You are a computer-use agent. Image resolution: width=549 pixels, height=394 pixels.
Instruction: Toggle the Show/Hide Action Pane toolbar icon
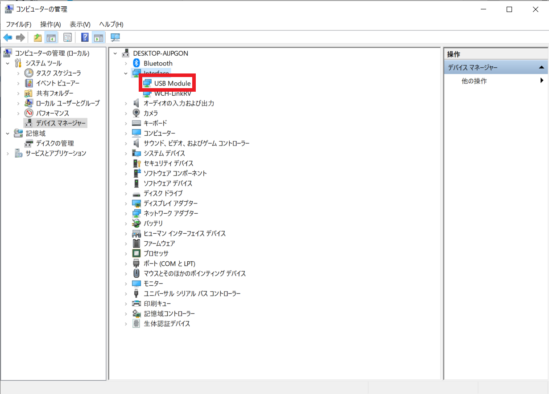[98, 38]
